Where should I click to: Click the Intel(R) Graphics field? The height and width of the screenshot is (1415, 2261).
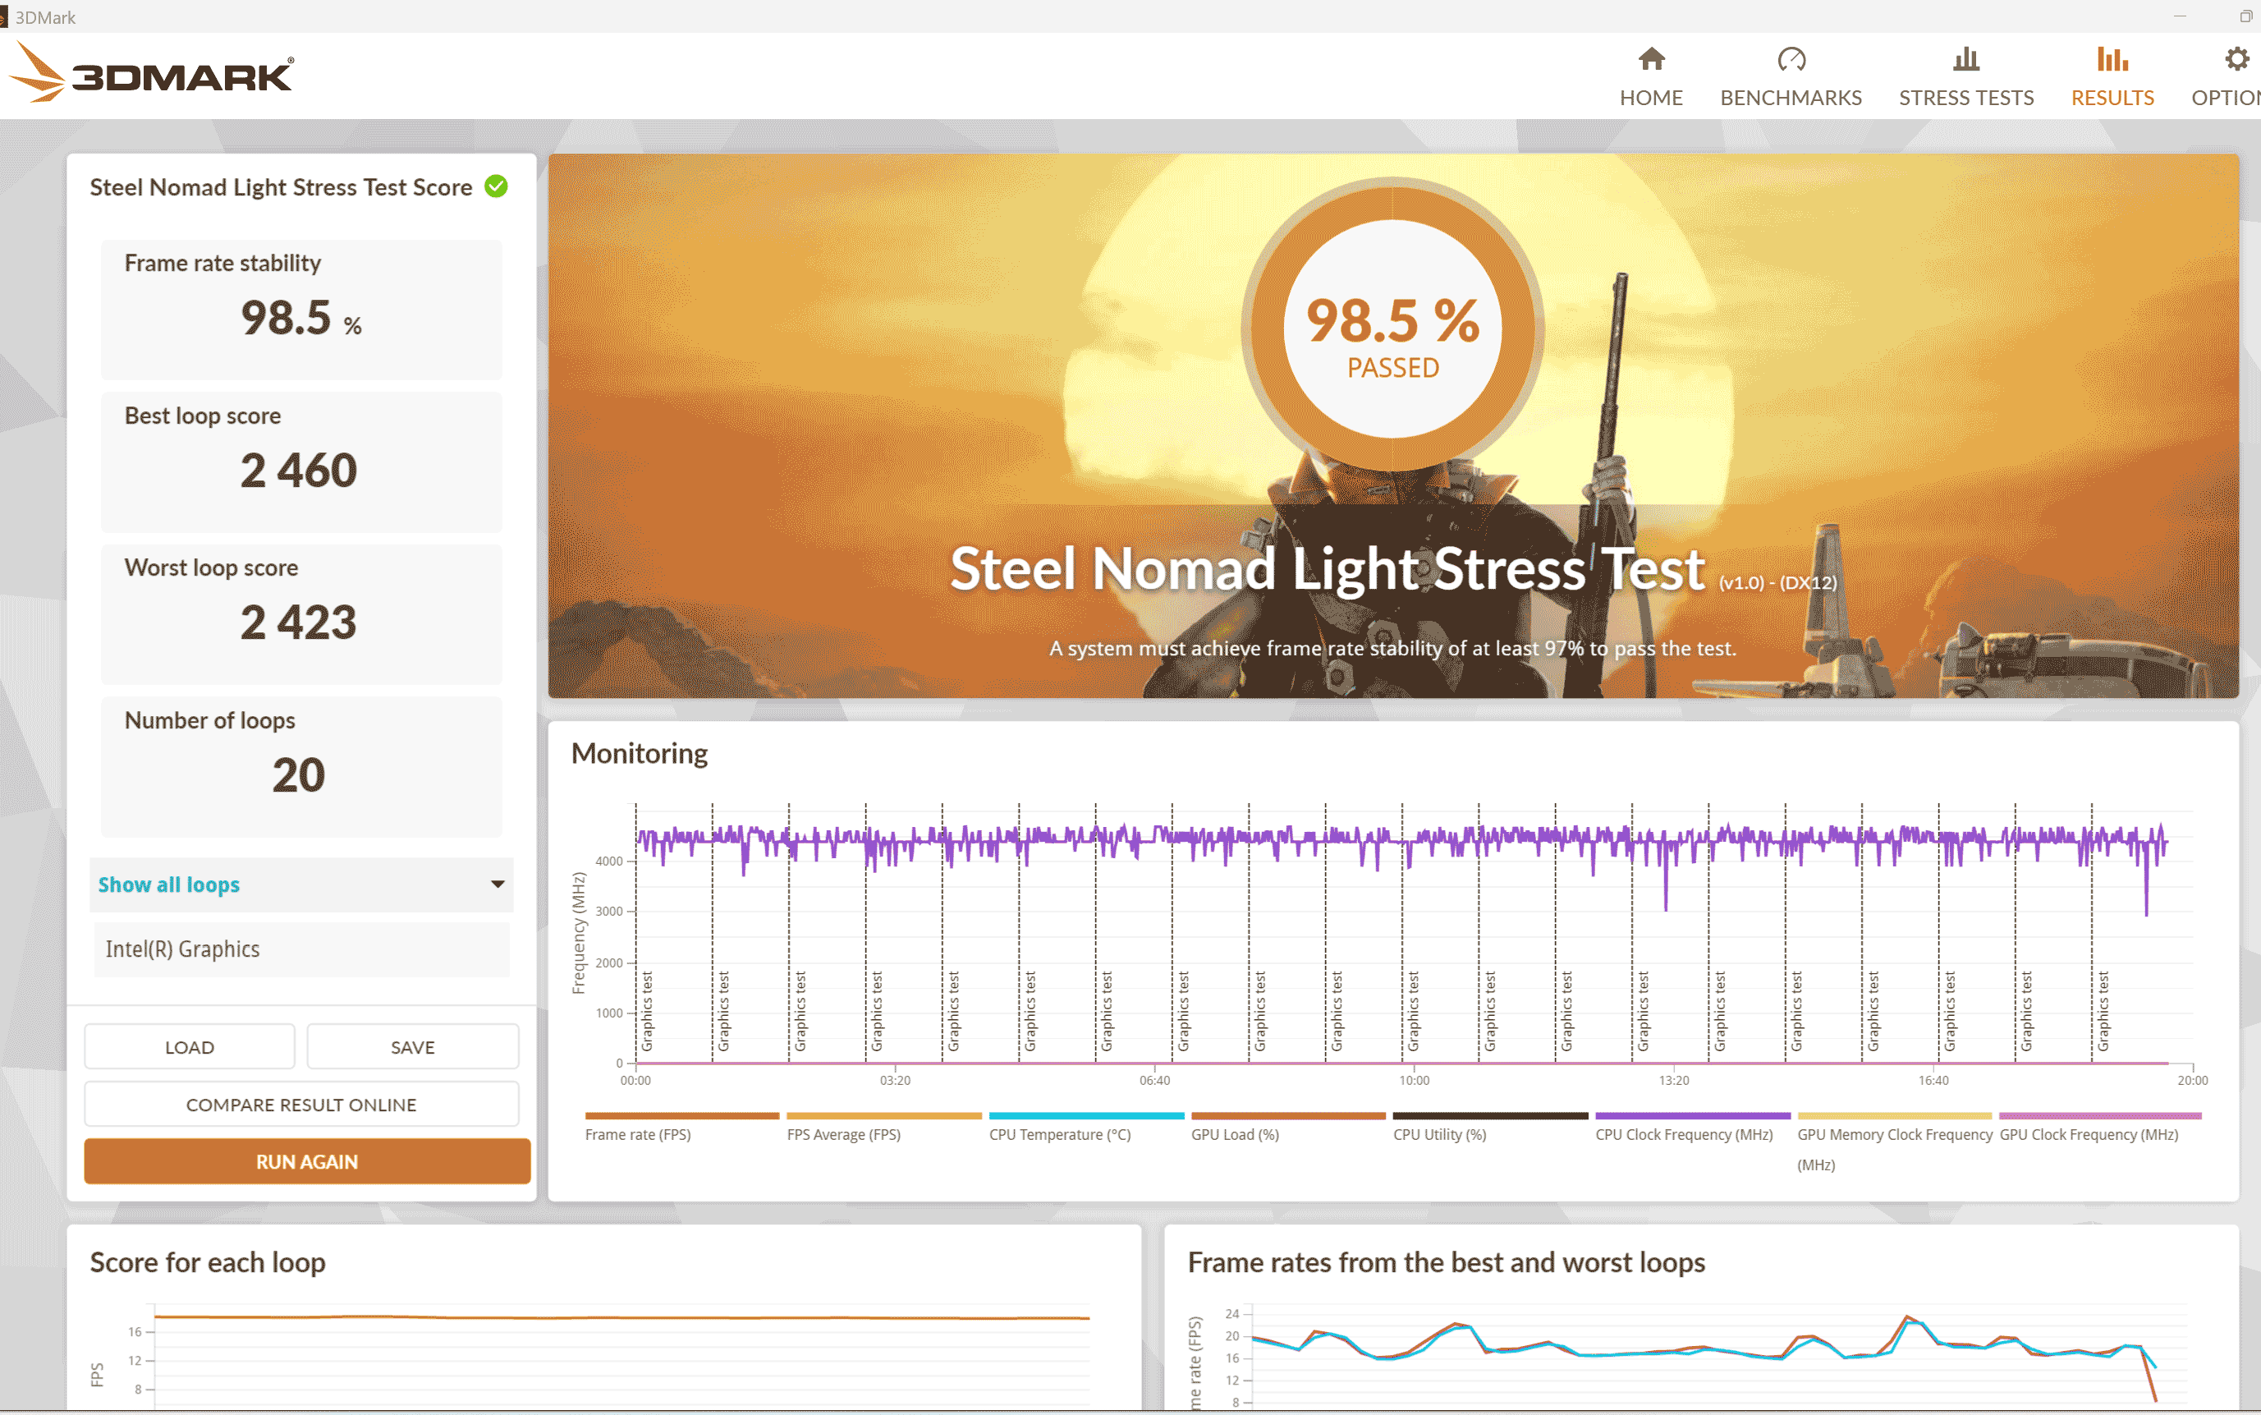point(301,950)
